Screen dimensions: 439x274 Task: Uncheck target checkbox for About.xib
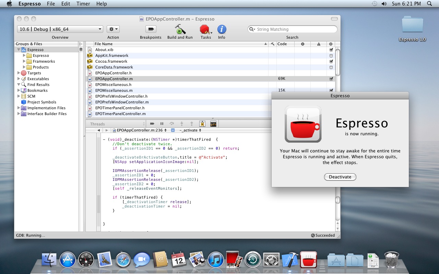[331, 50]
